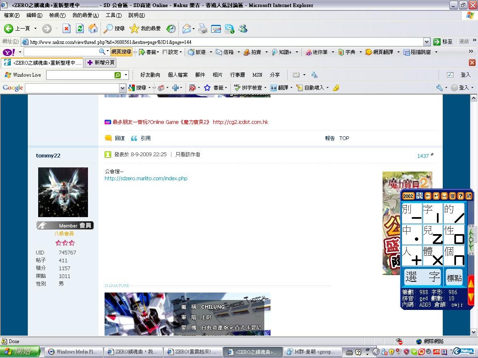Open the sdzero.marlito.com forum link
The image size is (478, 358).
(146, 179)
